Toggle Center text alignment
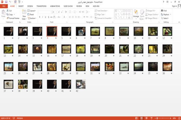The image size is (181, 120). pos(73,17)
